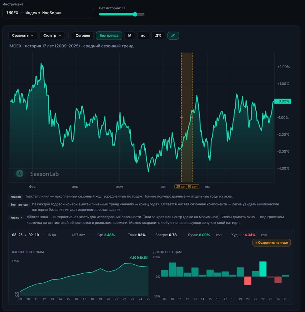Select the Кисть legend tag
The image size is (305, 312).
click(x=16, y=217)
